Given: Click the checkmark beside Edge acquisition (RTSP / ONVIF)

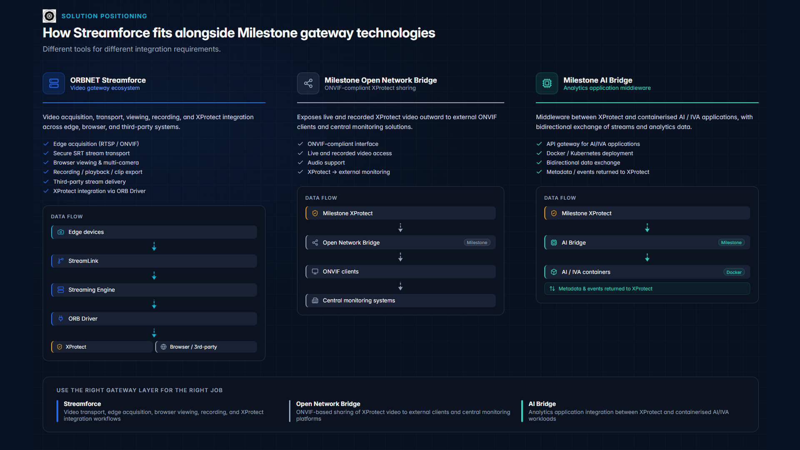Looking at the screenshot, I should [x=46, y=144].
